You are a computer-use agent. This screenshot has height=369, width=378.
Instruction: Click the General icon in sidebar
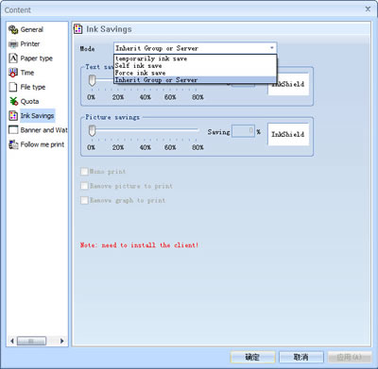coord(13,29)
